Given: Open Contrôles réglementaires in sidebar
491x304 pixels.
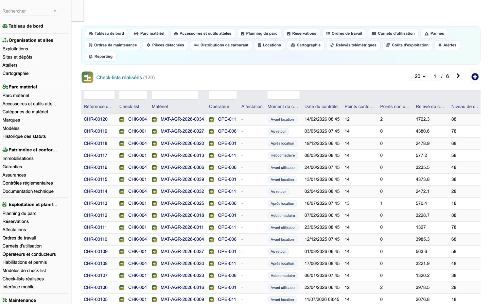Looking at the screenshot, I should 28,183.
